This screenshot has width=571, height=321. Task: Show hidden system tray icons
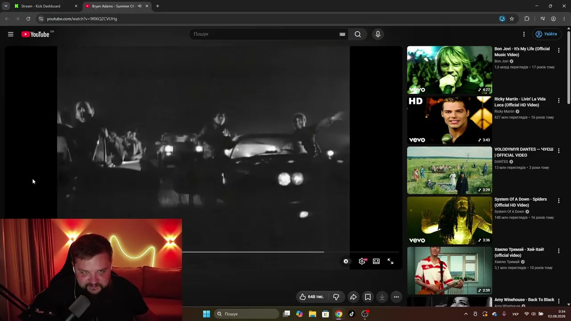point(466,314)
